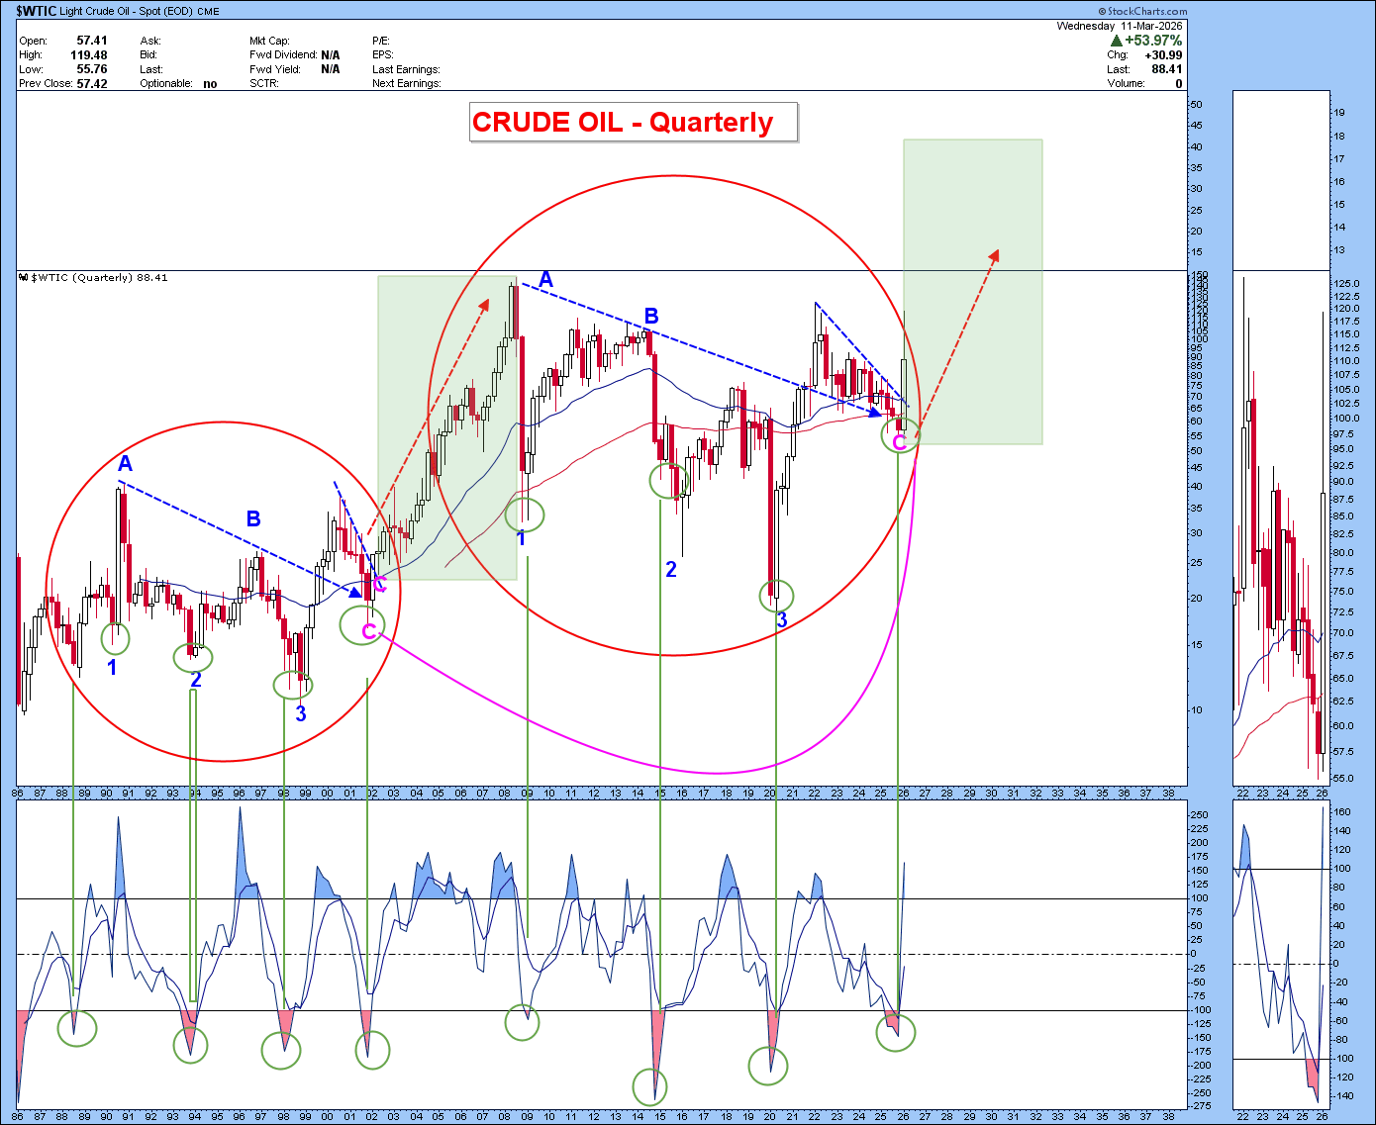Select the green circle at the 2020 price low

coord(776,595)
